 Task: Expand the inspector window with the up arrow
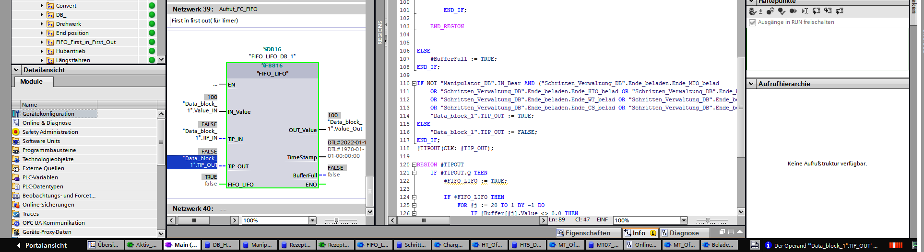740,232
